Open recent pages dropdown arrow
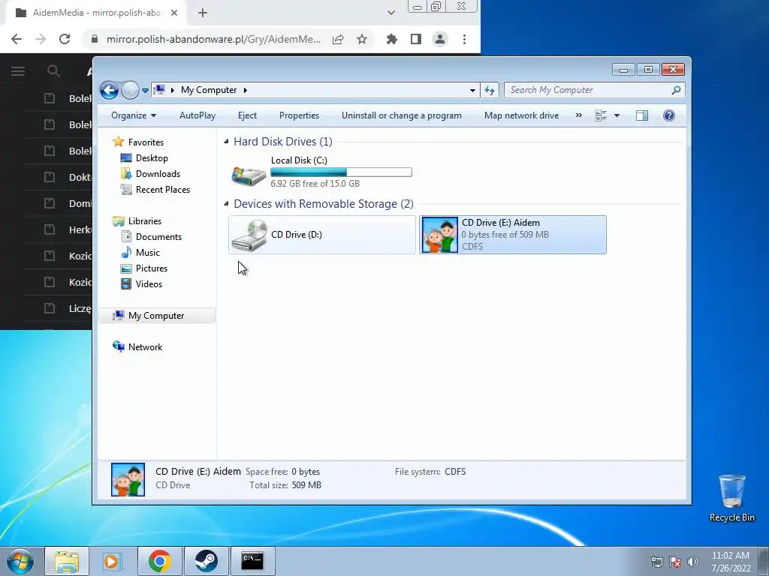This screenshot has height=576, width=769. [x=145, y=91]
